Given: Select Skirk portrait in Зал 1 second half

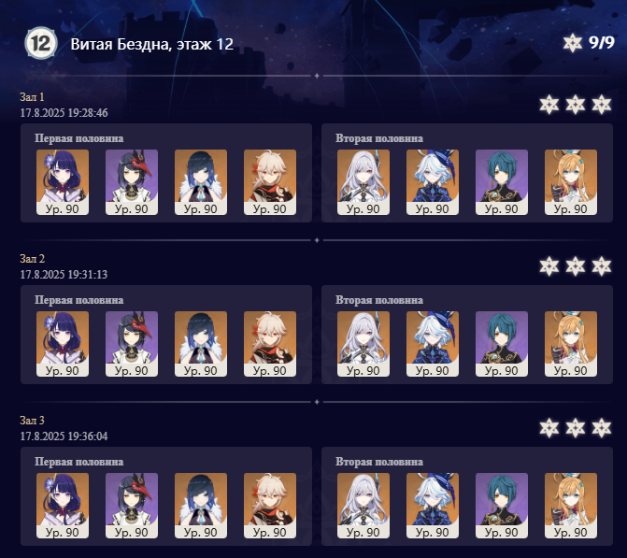Looking at the screenshot, I should pyautogui.click(x=363, y=182).
